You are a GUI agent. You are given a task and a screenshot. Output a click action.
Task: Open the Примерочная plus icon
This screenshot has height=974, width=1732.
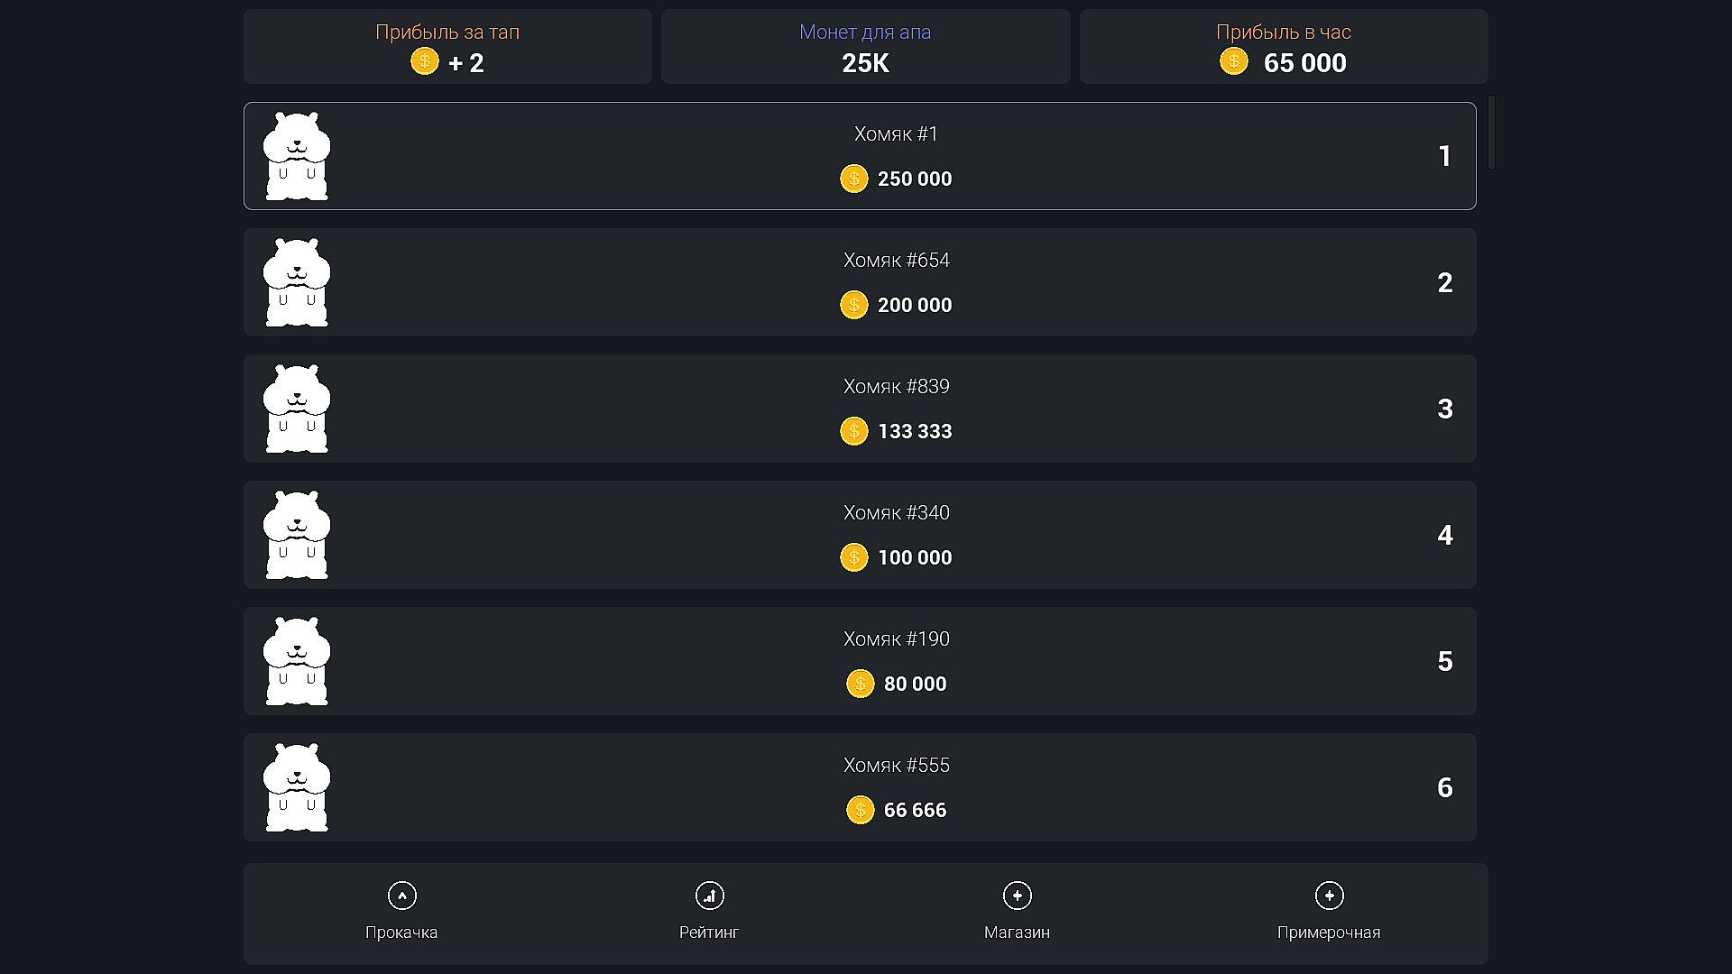tap(1329, 896)
